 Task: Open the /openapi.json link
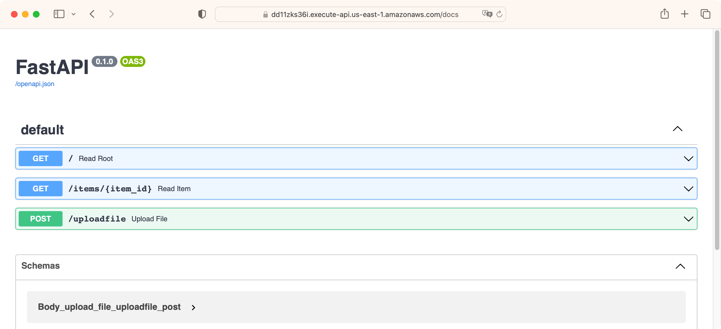[35, 84]
